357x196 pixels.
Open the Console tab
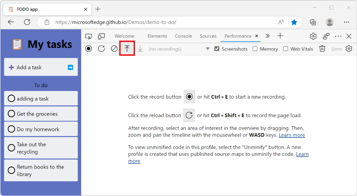pyautogui.click(x=183, y=36)
